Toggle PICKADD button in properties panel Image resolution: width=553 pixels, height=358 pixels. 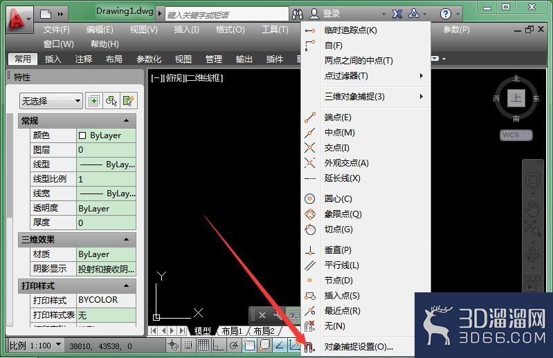coord(94,102)
